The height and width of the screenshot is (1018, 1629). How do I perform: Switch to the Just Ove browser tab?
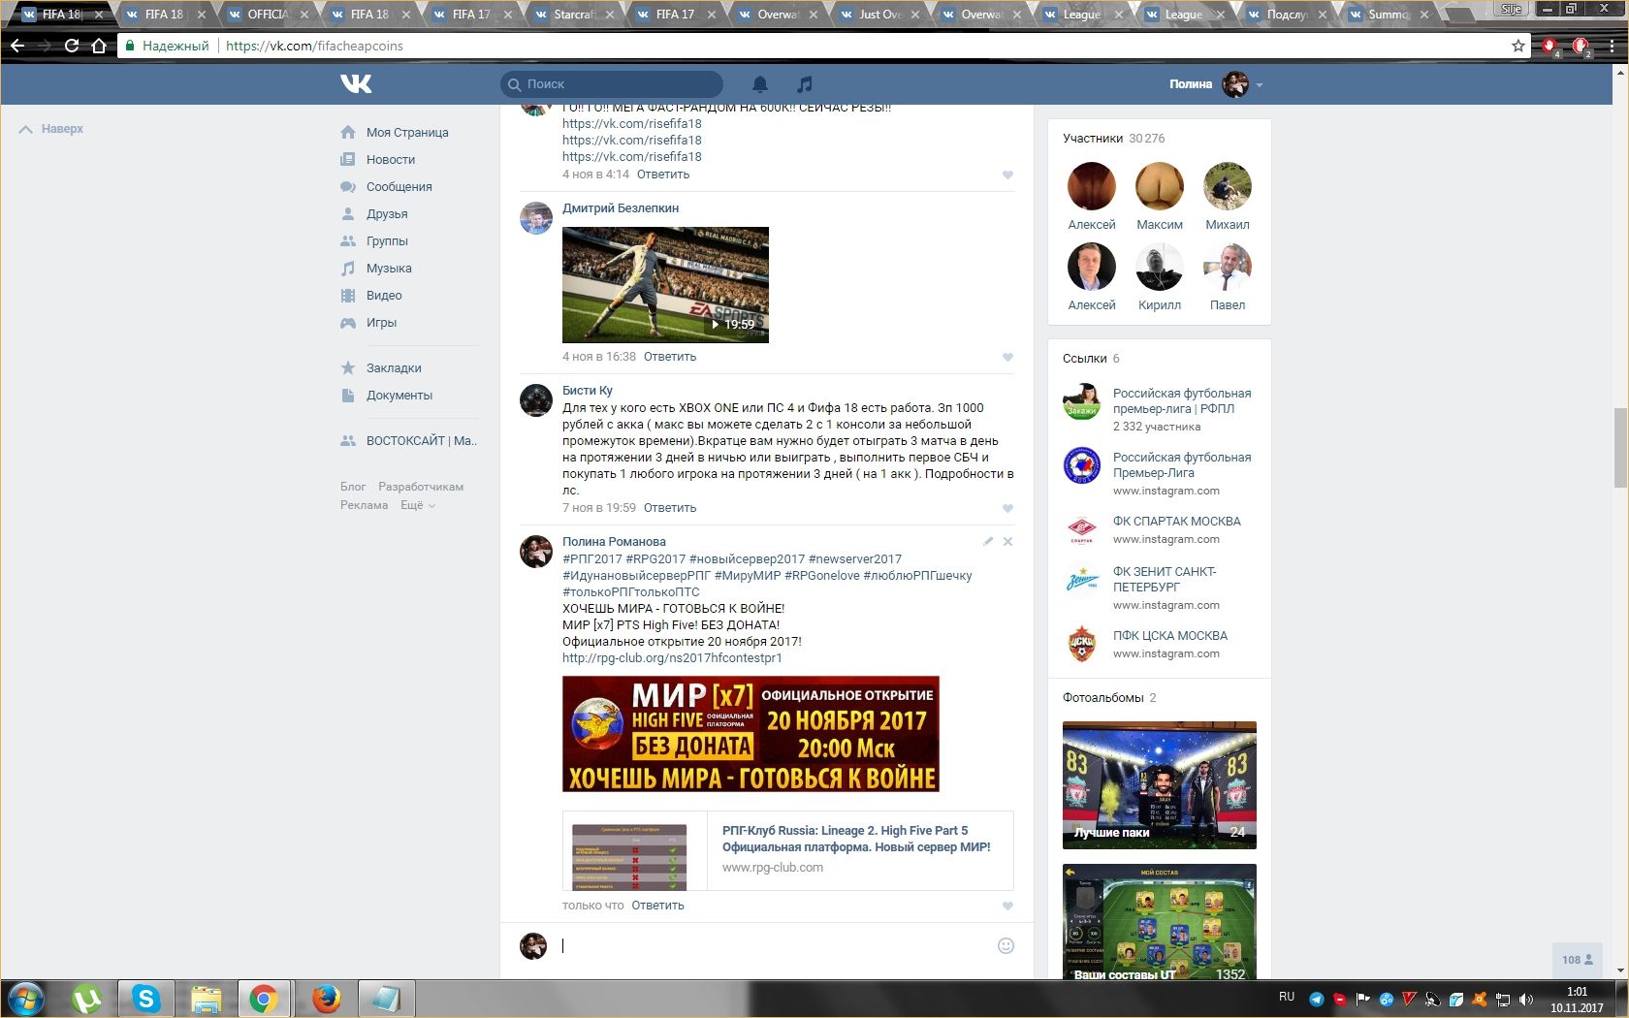pyautogui.click(x=879, y=15)
